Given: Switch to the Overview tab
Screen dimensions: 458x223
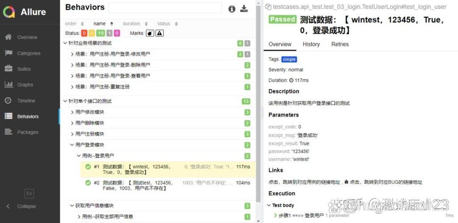Looking at the screenshot, I should tap(280, 44).
